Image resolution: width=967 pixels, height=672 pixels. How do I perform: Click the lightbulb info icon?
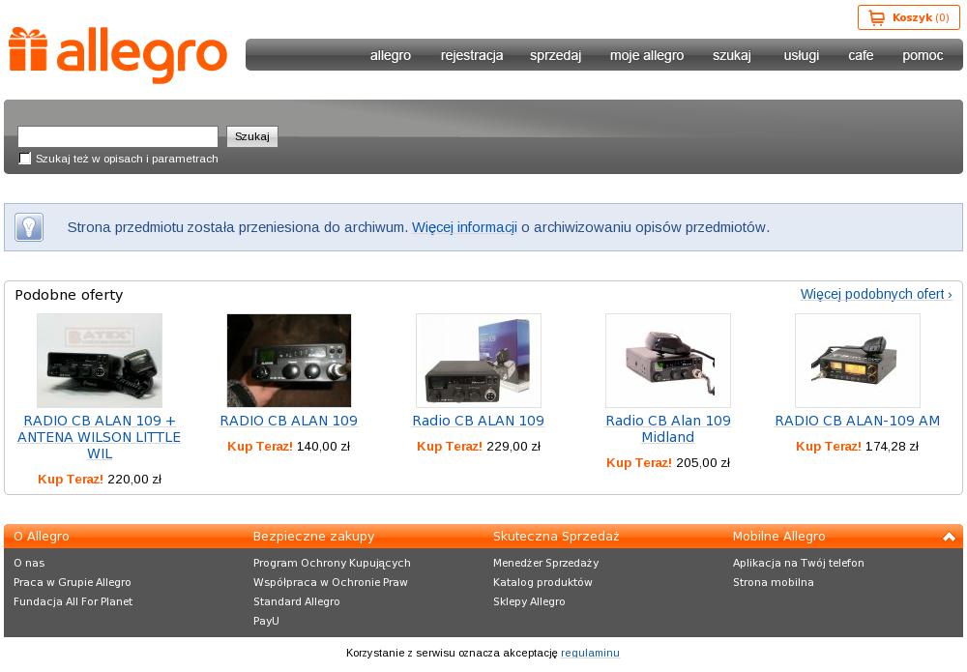tap(29, 227)
